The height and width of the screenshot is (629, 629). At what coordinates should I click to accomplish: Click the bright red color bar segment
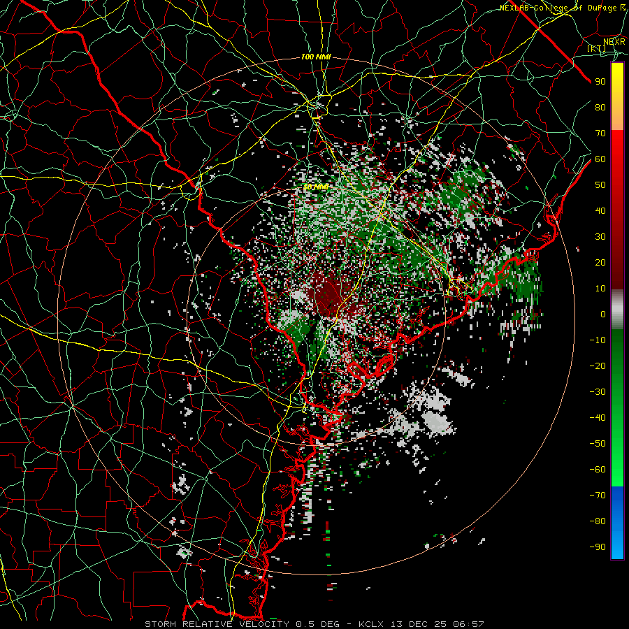[617, 145]
